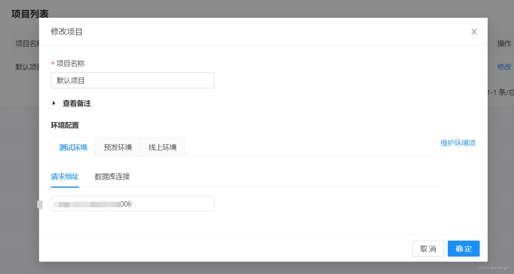514x274 pixels.
Task: Expand the 查看备注 section
Action: tap(76, 103)
